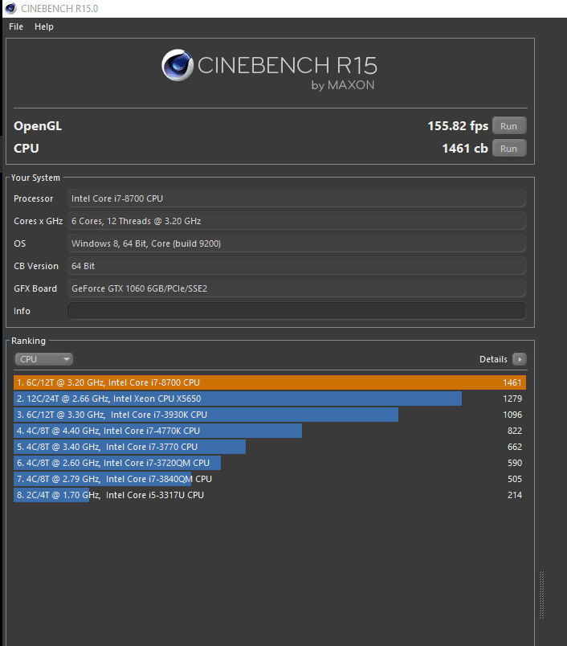Open the File menu
This screenshot has width=567, height=646.
point(16,27)
